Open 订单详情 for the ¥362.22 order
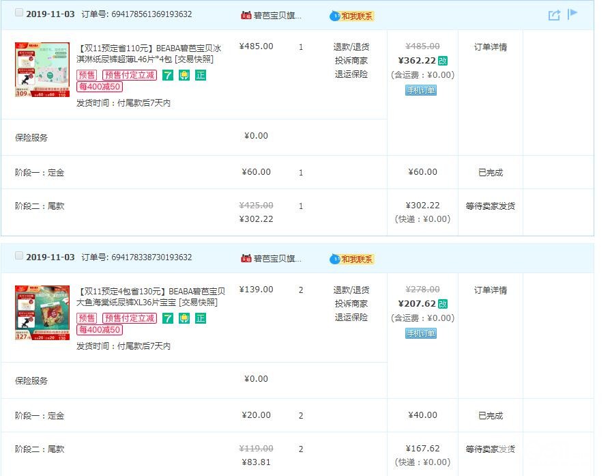This screenshot has width=610, height=476. coord(490,47)
